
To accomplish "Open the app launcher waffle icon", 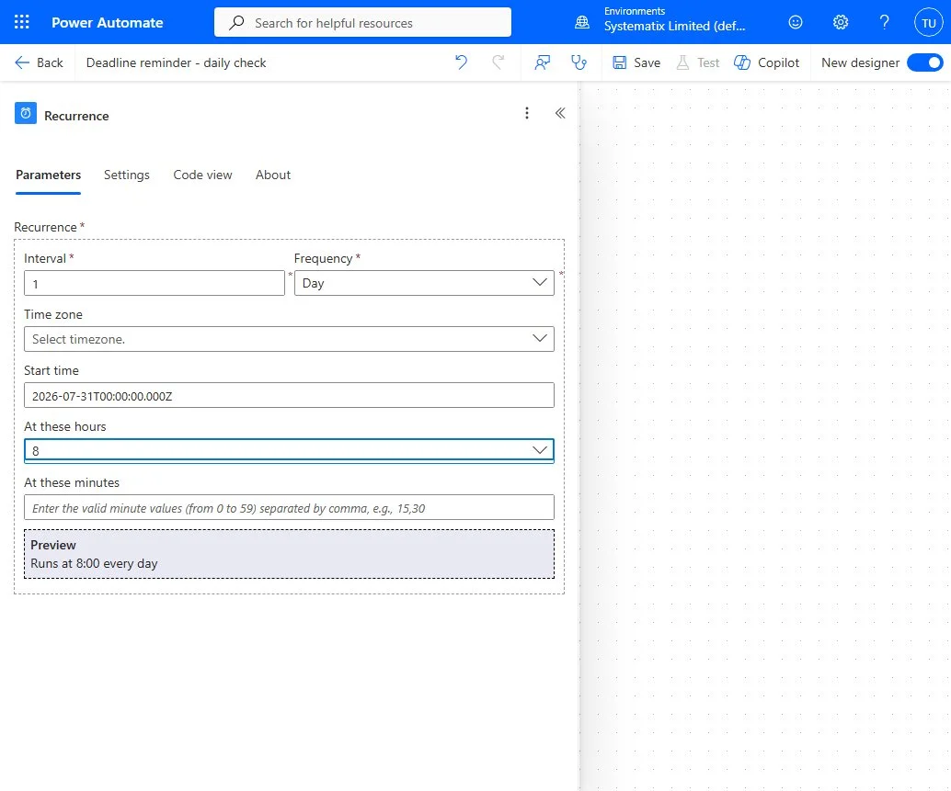I will coord(22,22).
